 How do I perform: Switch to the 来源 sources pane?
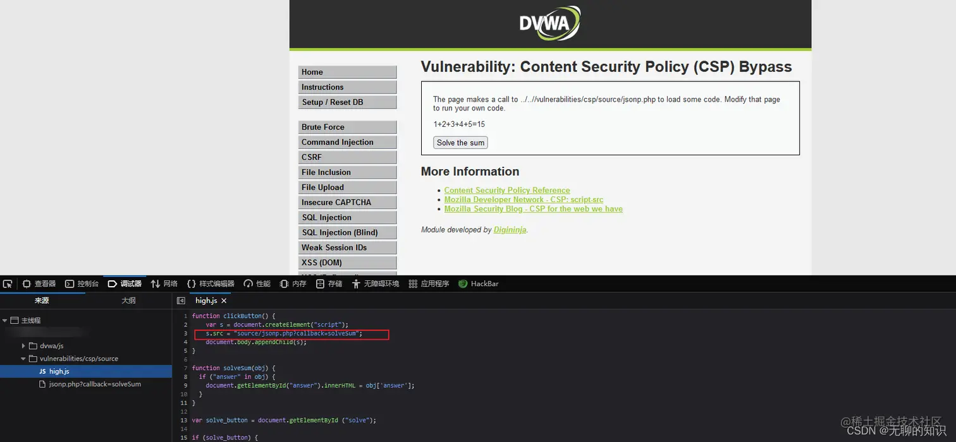pyautogui.click(x=42, y=301)
